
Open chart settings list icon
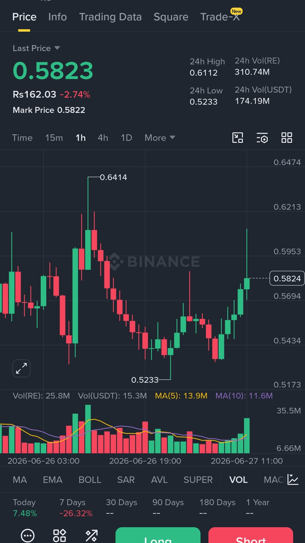tap(262, 138)
